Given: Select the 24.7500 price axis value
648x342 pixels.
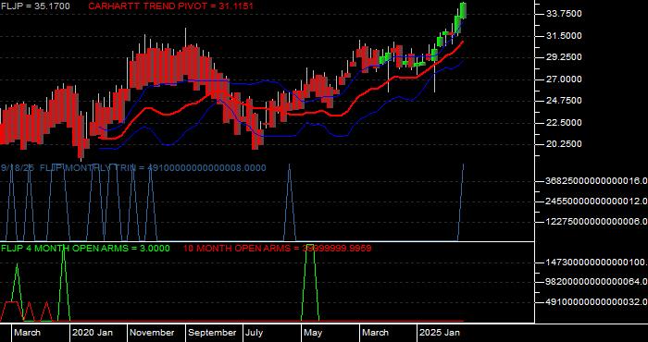Looking at the screenshot, I should click(564, 101).
